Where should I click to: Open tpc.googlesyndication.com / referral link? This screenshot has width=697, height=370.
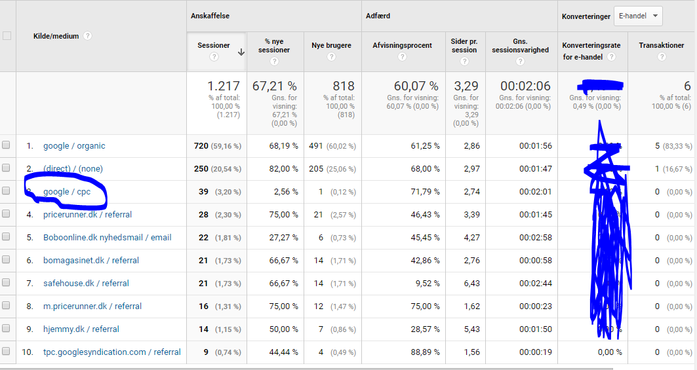pos(111,352)
